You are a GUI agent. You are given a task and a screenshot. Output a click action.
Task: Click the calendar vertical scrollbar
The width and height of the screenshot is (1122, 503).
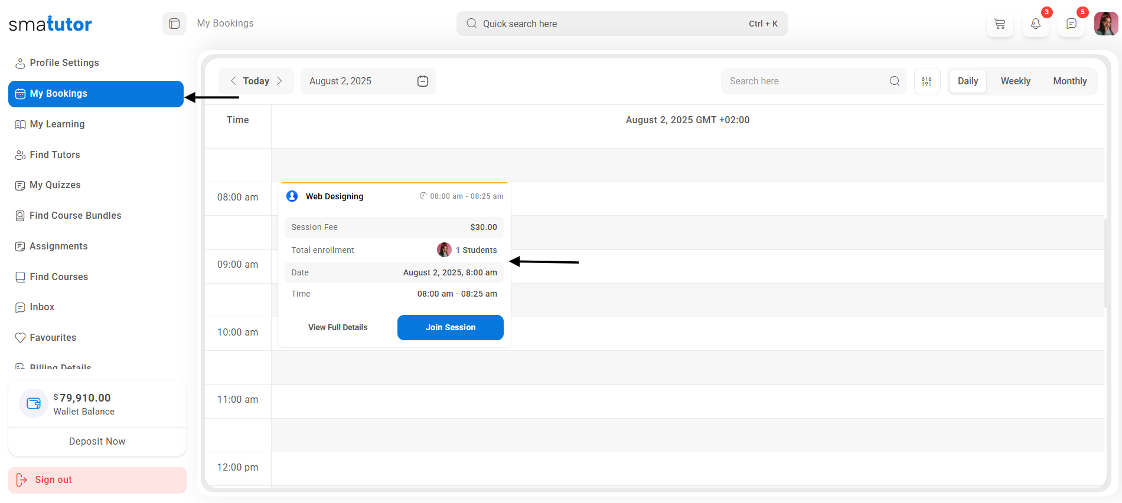coord(1105,263)
